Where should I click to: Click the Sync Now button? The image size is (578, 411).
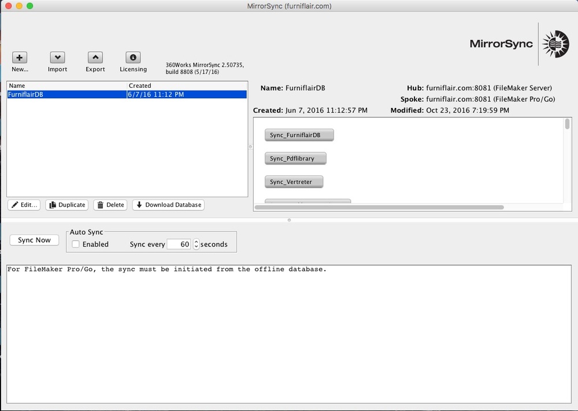coord(34,240)
